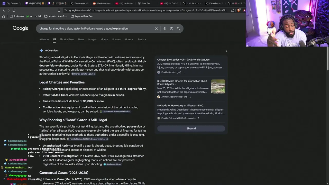Click Show all sources button
The height and width of the screenshot is (185, 329).
coord(191,128)
